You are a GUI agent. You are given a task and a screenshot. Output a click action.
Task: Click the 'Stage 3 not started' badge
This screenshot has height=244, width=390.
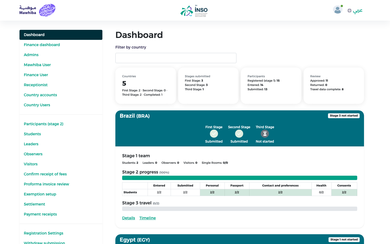pos(344,115)
